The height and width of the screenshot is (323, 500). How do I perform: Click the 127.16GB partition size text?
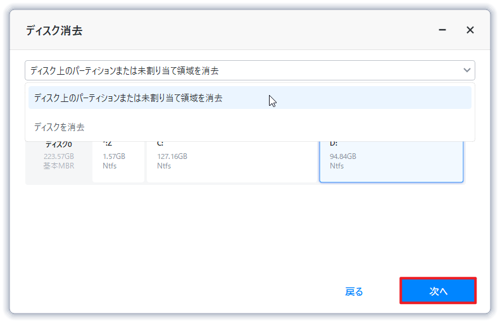pos(172,156)
